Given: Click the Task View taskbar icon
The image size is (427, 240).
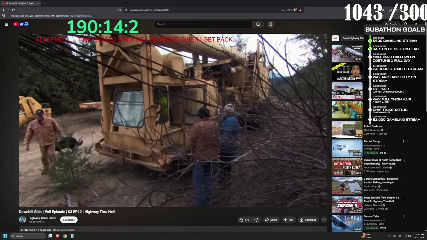Looking at the screenshot, I should click(x=50, y=236).
